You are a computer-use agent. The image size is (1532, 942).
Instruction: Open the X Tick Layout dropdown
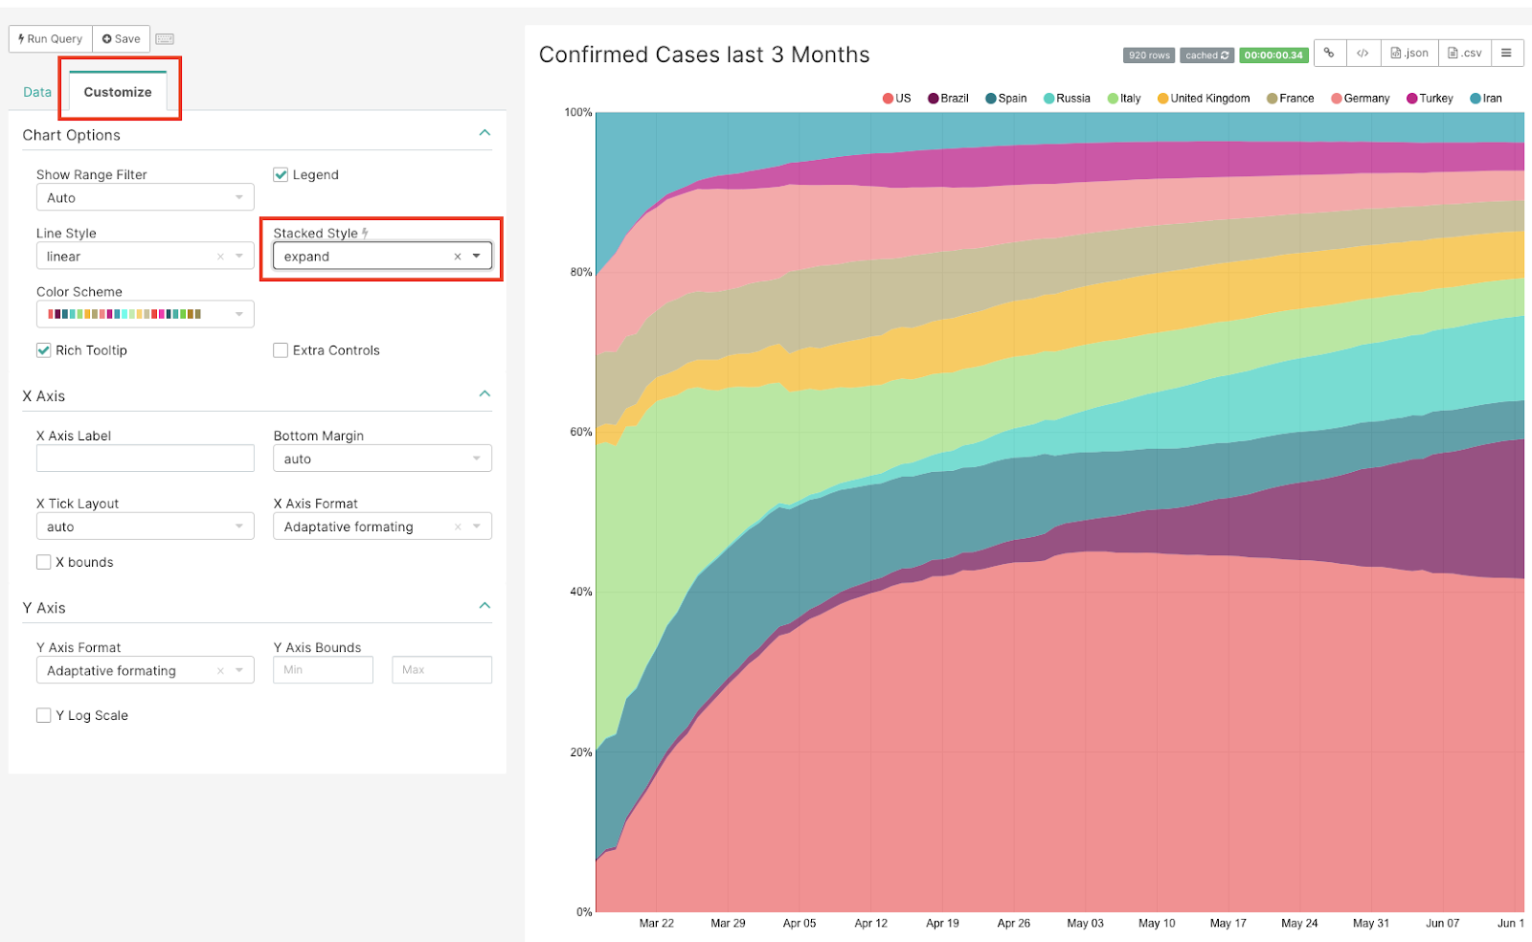click(145, 527)
